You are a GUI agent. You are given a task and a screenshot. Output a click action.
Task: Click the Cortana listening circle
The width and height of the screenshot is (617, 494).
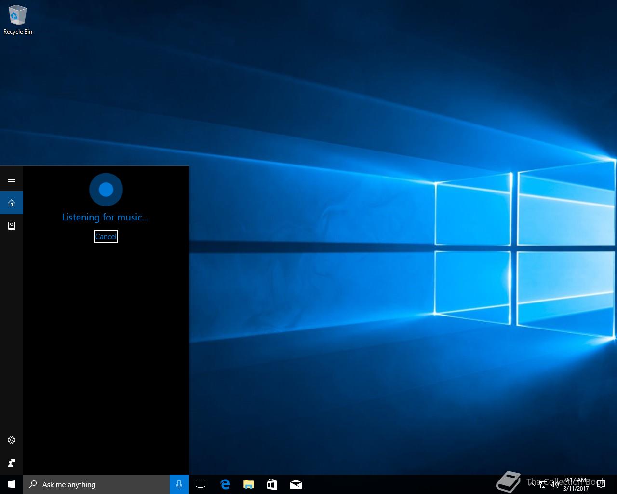click(x=106, y=190)
